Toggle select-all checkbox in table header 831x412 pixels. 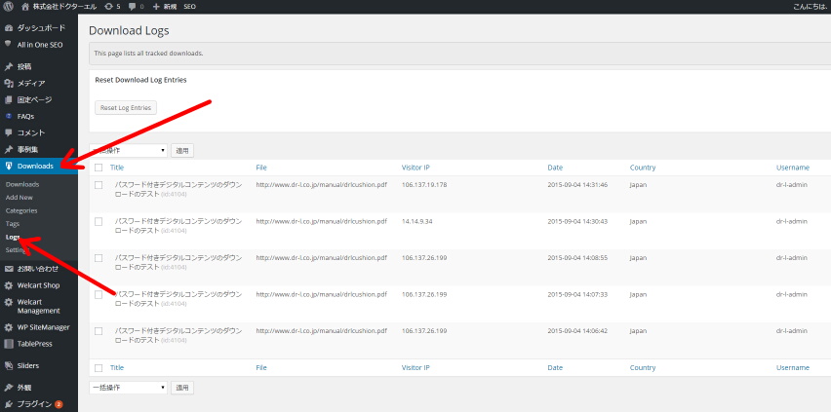tap(99, 168)
